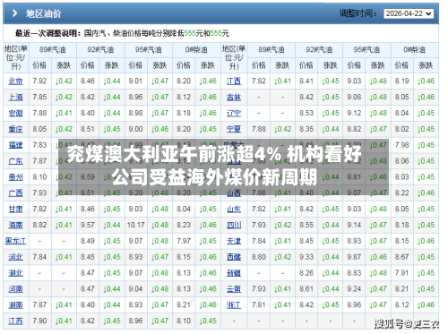Image resolution: width=448 pixels, height=334 pixels.
Task: Open the 重庆 region link
Action: [16, 129]
